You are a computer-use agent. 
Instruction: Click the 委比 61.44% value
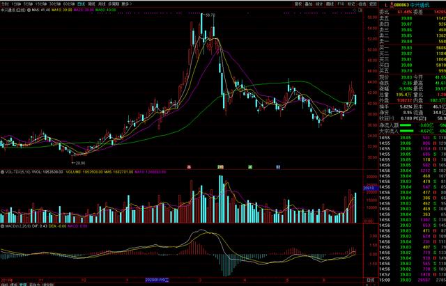(405, 13)
